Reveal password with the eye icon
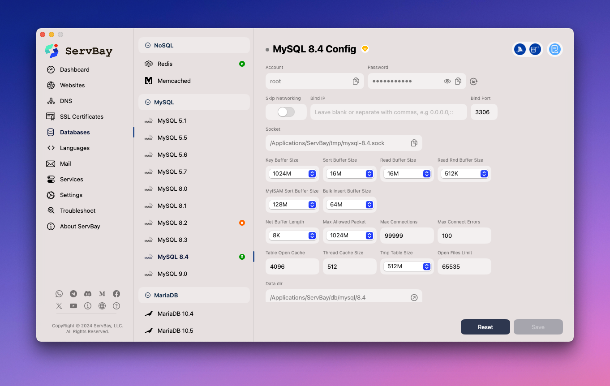 tap(447, 81)
